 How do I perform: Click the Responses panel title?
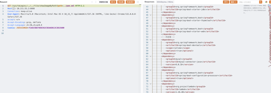pos(149,2)
